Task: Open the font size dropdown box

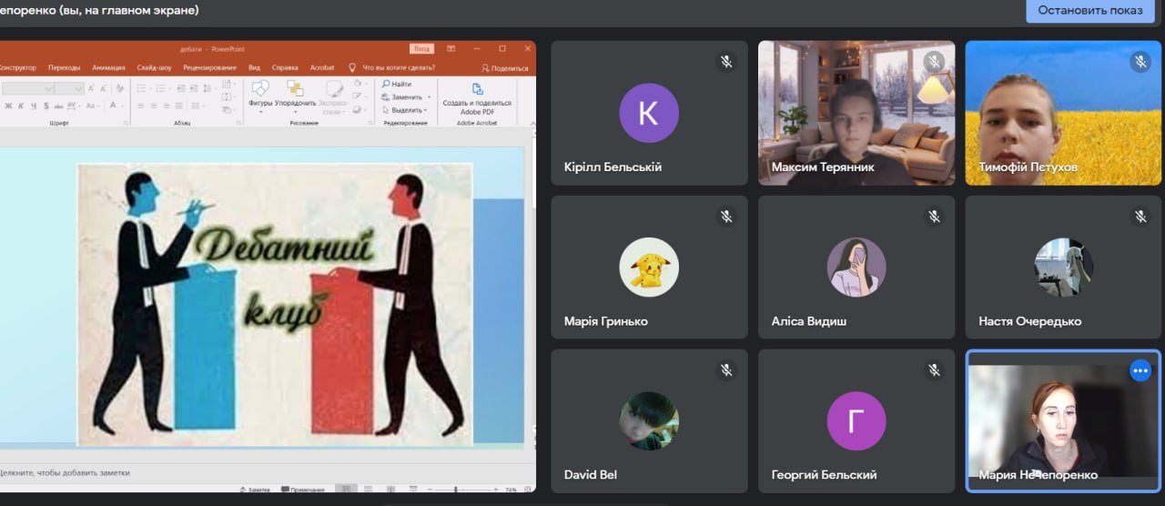Action: [x=69, y=89]
